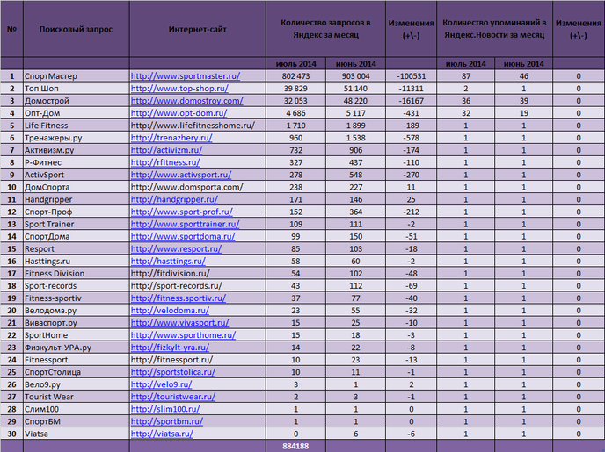The width and height of the screenshot is (605, 452).
Task: Select the 'СпортСтолица' cell
Action: coord(76,372)
